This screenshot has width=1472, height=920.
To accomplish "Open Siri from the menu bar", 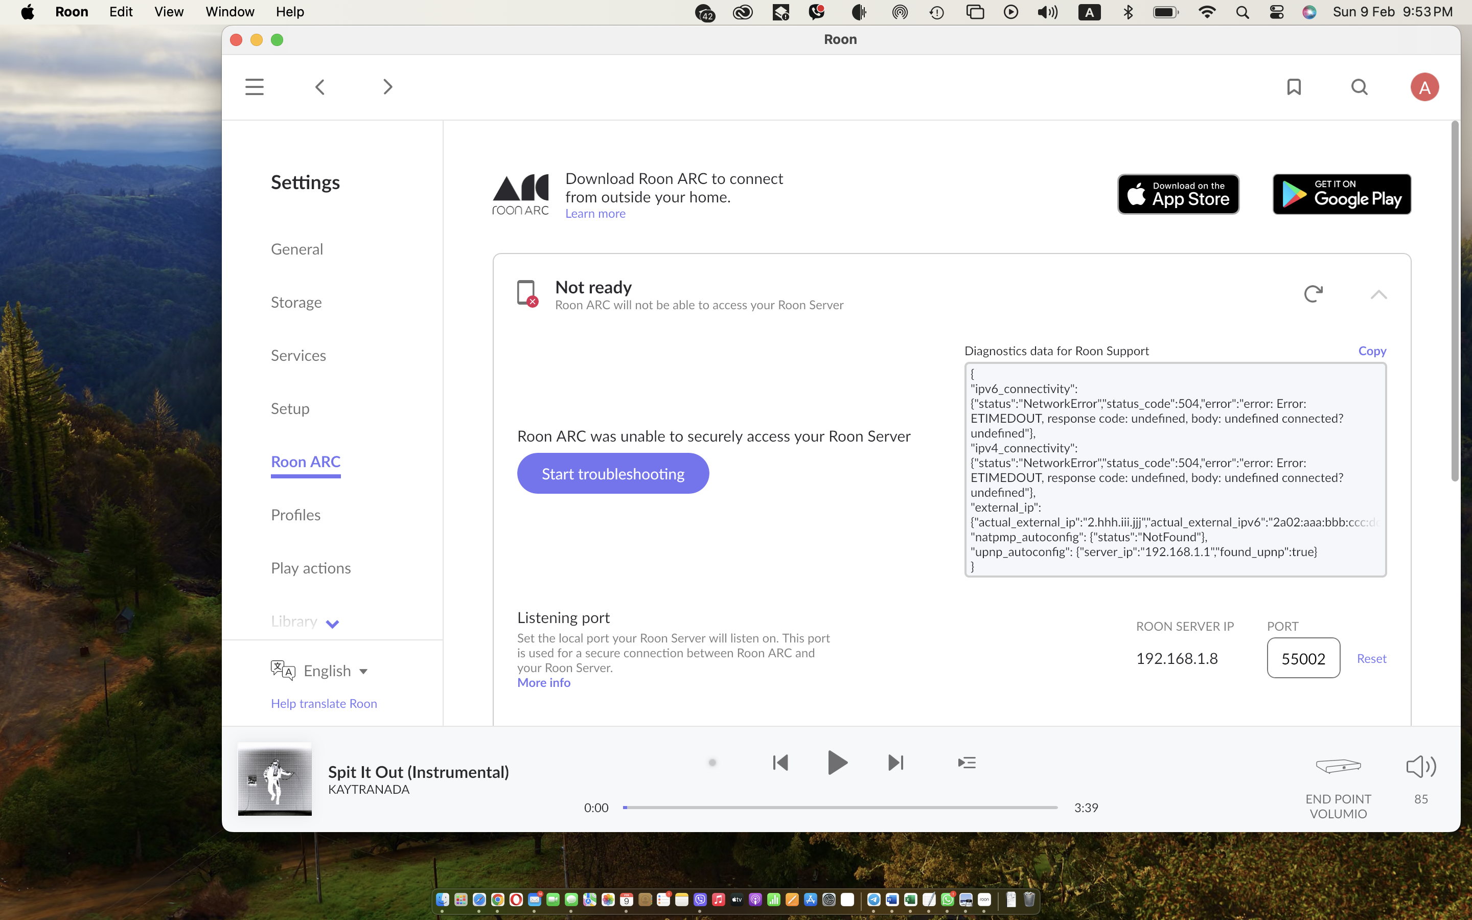I will point(1309,12).
